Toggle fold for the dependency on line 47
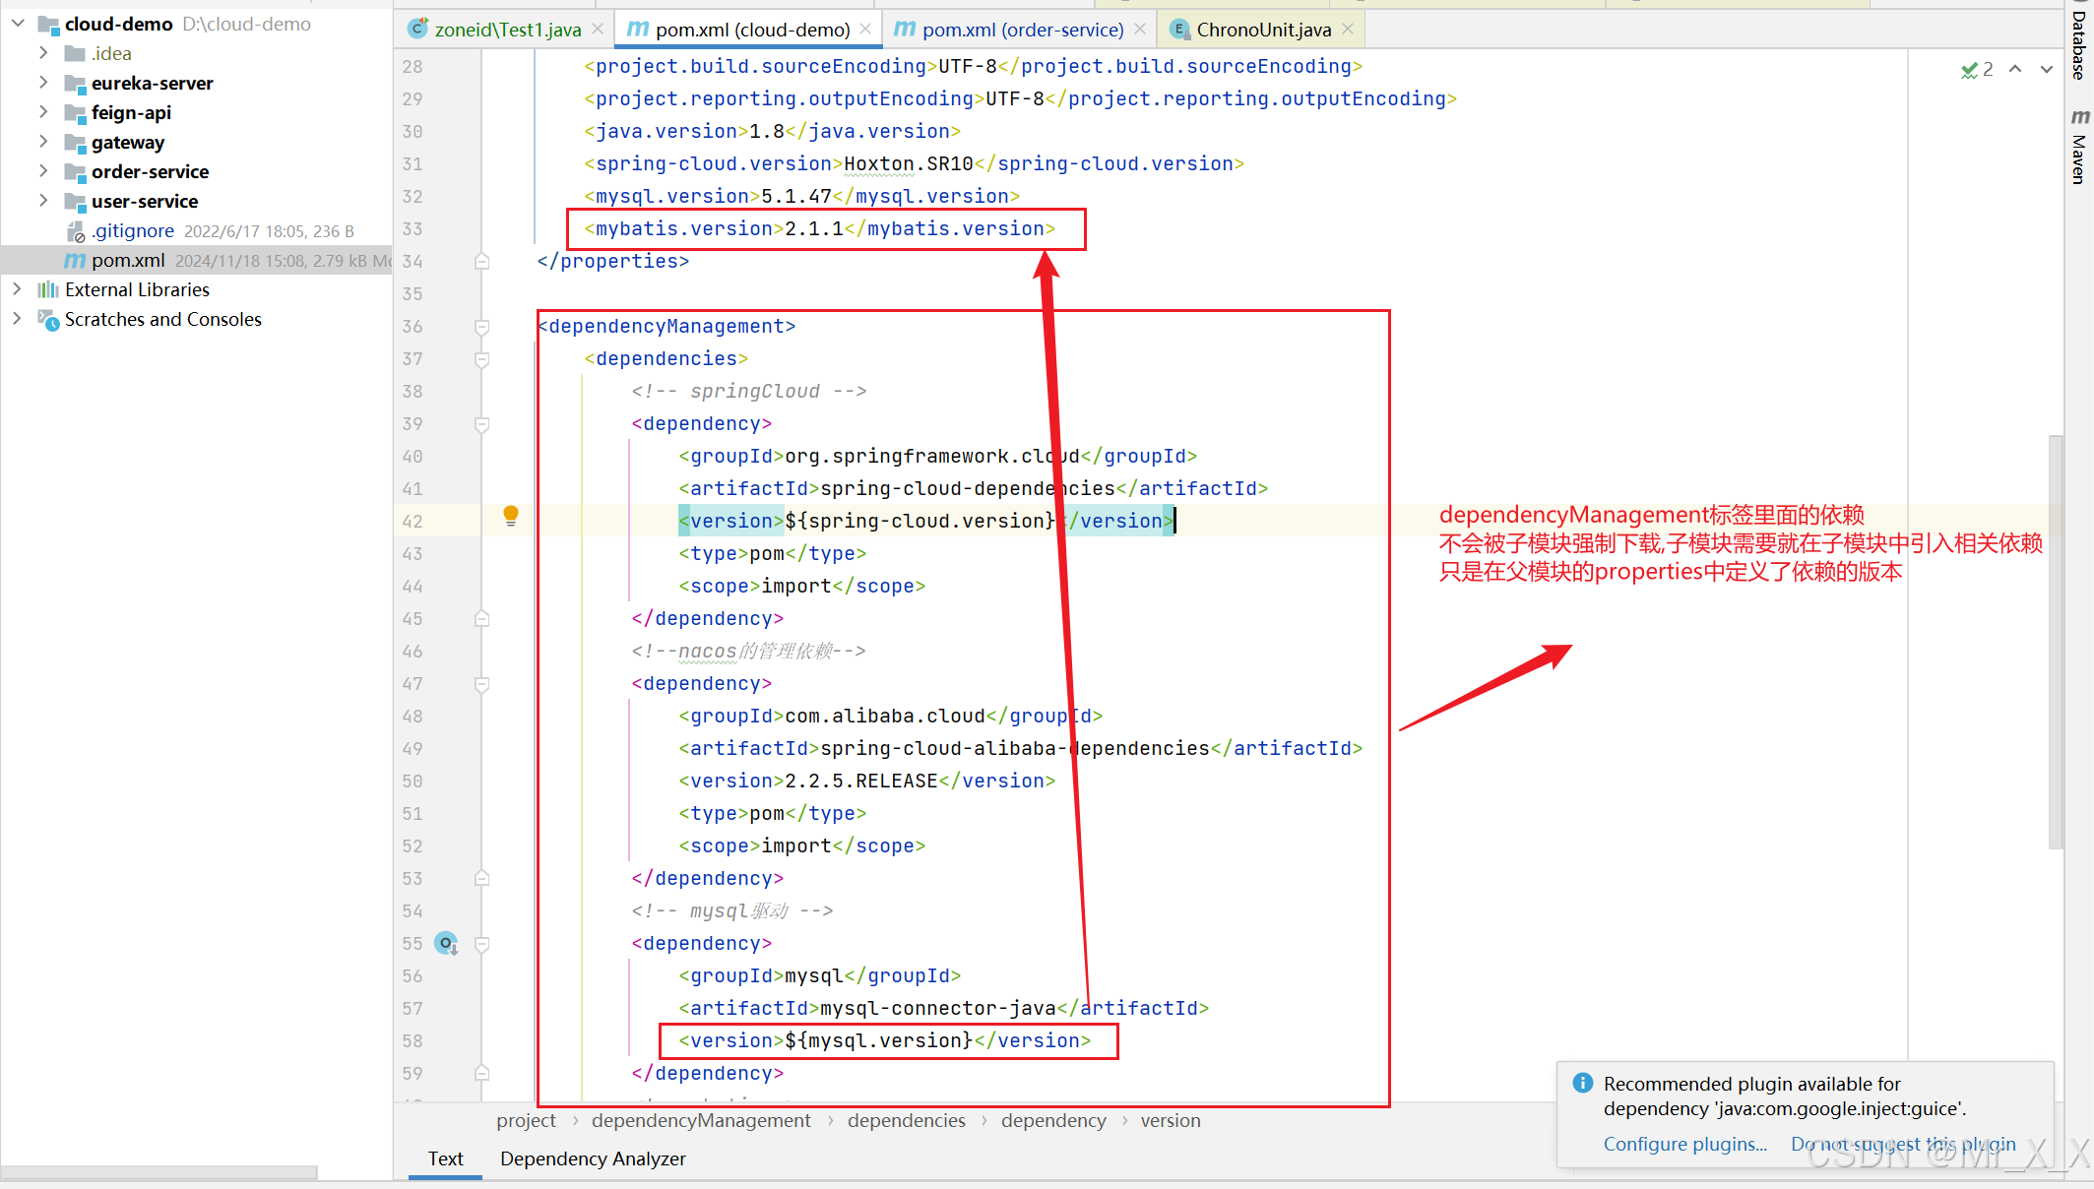 pyautogui.click(x=482, y=684)
